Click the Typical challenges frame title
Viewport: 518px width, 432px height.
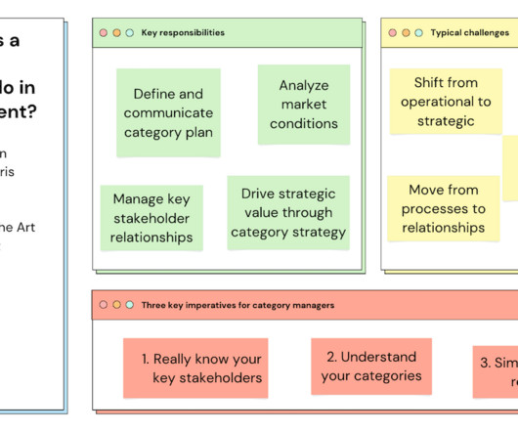(470, 32)
